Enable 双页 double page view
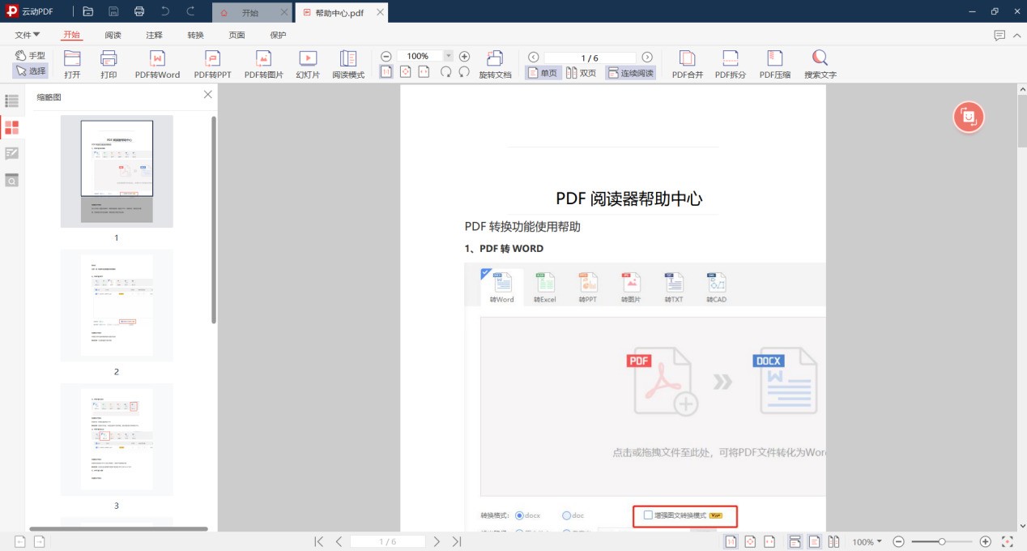The image size is (1027, 551). (581, 72)
